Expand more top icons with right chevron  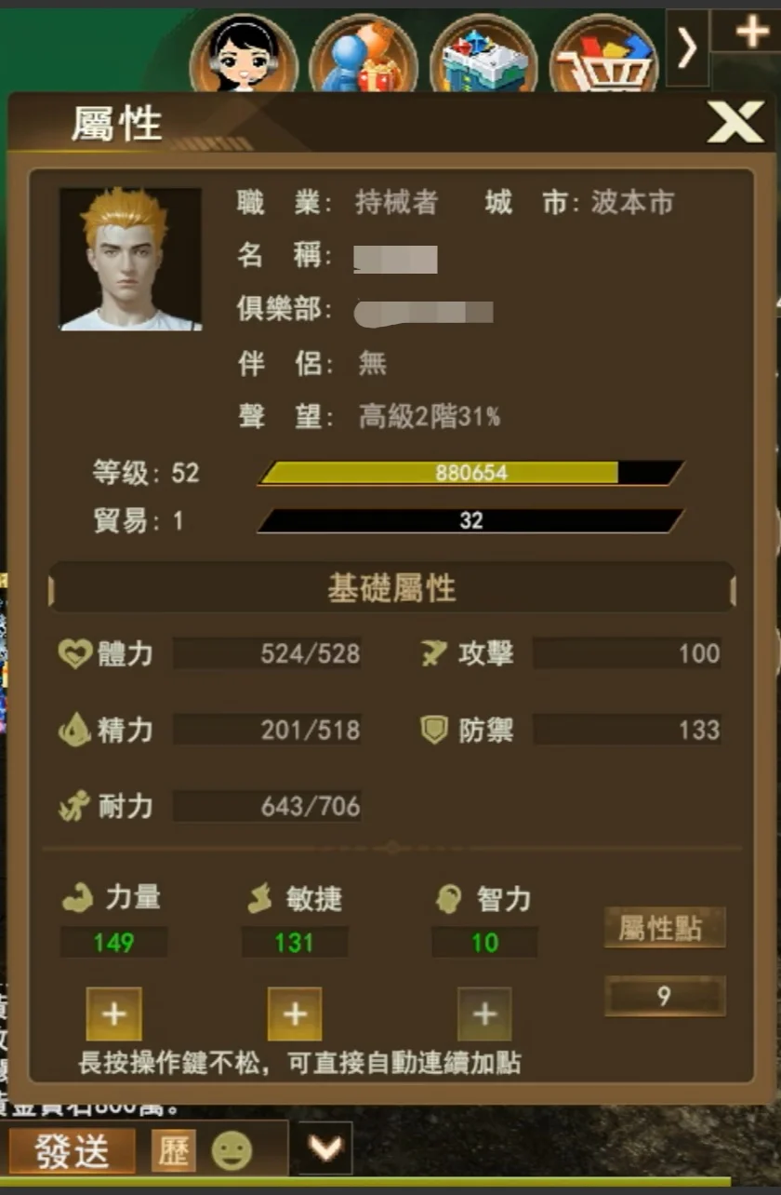pos(687,47)
